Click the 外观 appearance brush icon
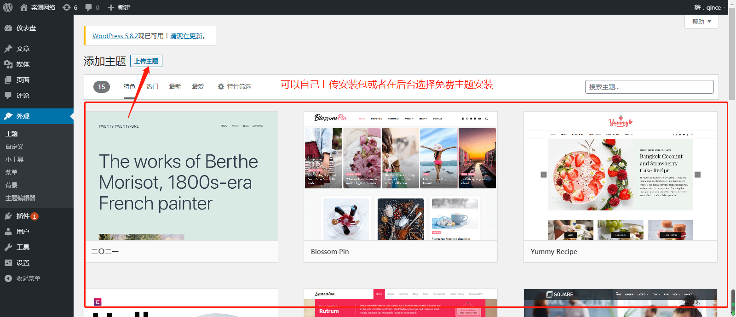This screenshot has width=736, height=317. click(x=8, y=116)
